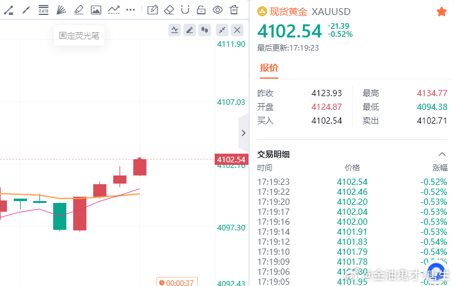Screen dimensions: 455x286
Task: Delete drawings with the trash icon
Action: (x=234, y=10)
